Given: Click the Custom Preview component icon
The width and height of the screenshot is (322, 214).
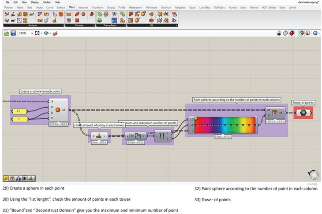Looking at the screenshot, I should click(x=274, y=113).
